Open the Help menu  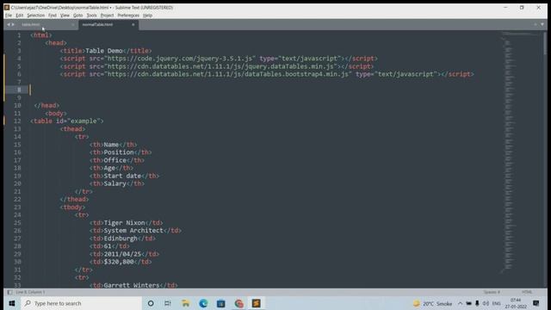coord(147,15)
